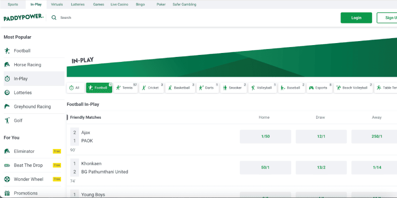This screenshot has height=198, width=397.
Task: Open the Ajax match row
Action: tap(86, 132)
